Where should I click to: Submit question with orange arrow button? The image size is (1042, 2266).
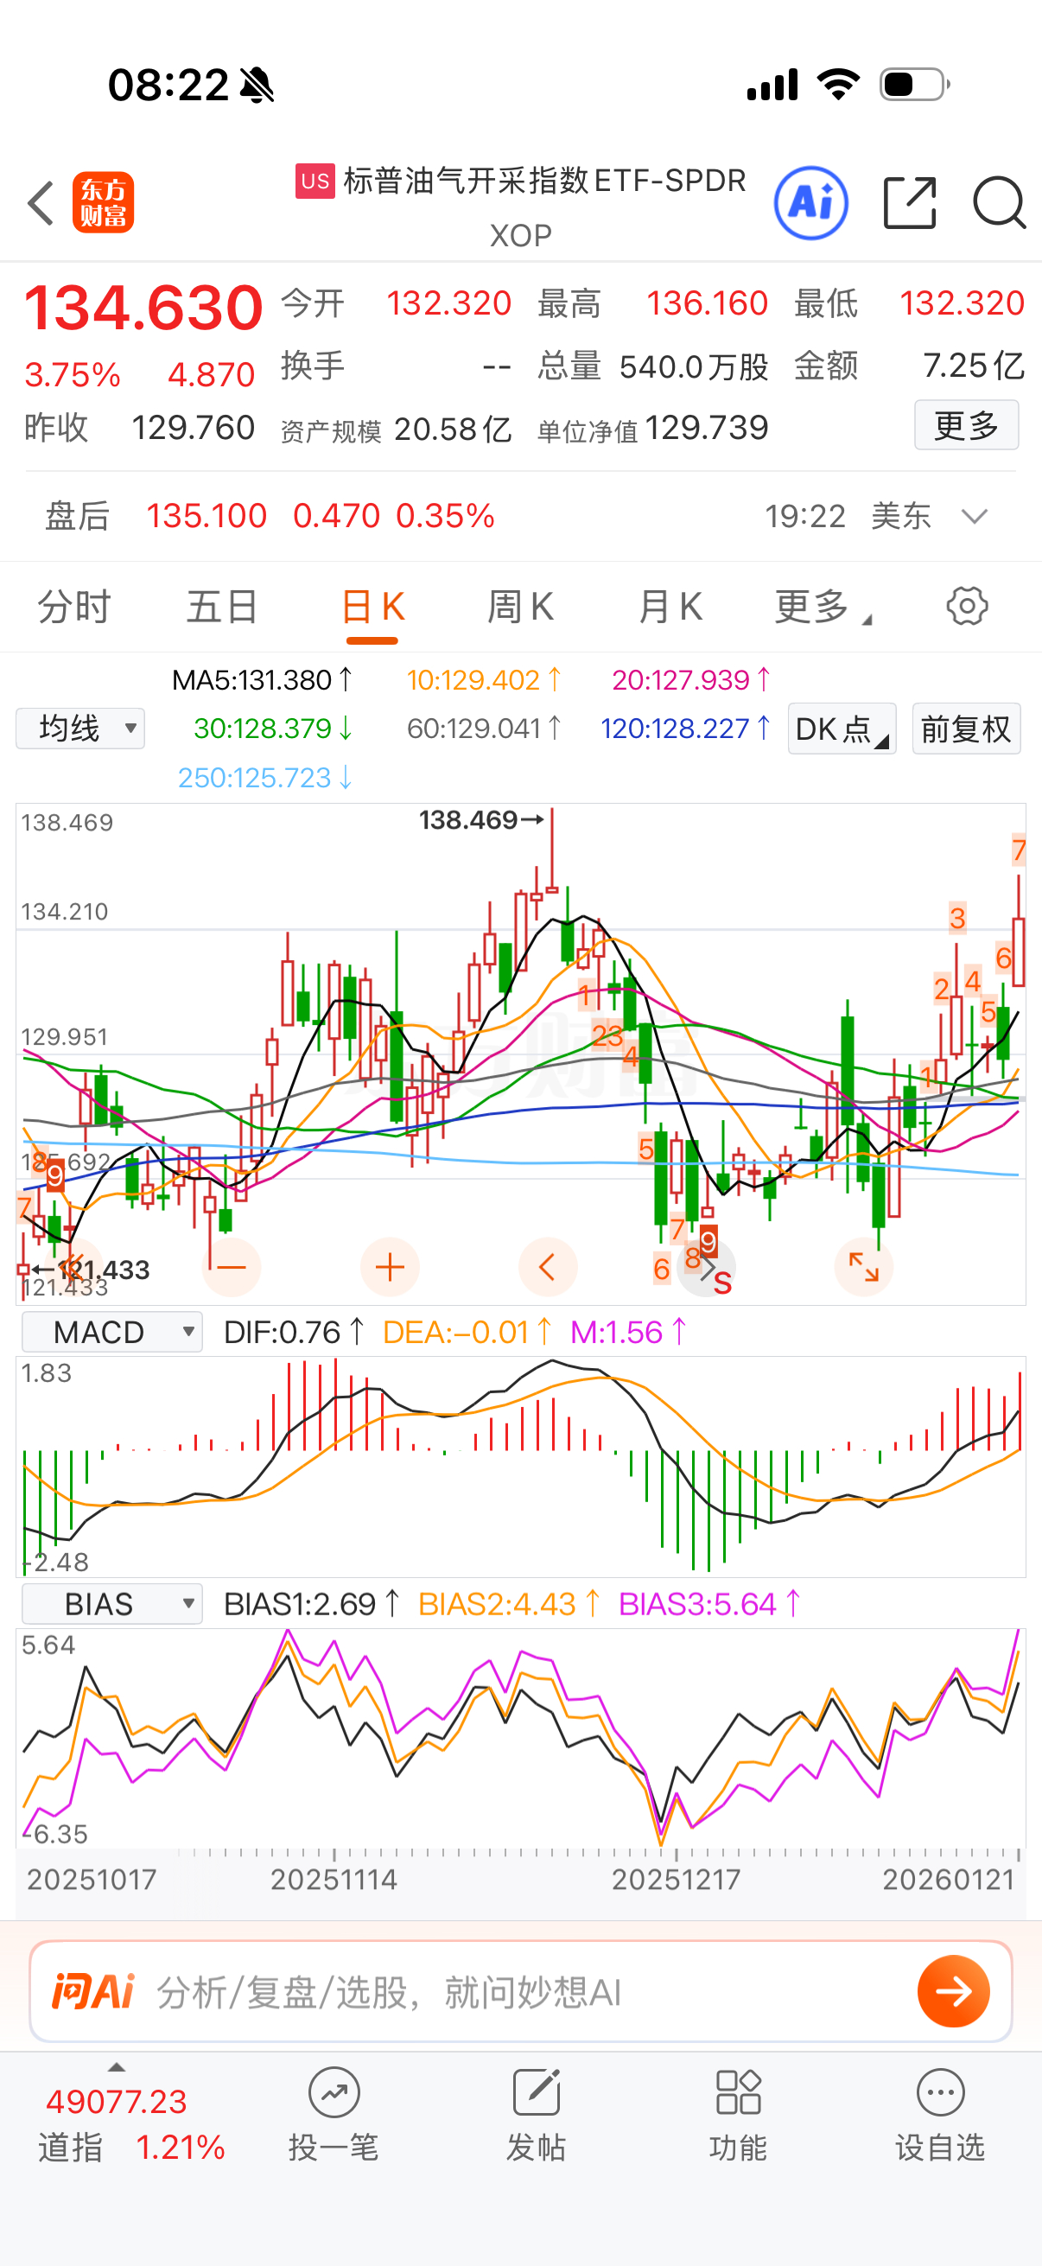click(x=954, y=1991)
